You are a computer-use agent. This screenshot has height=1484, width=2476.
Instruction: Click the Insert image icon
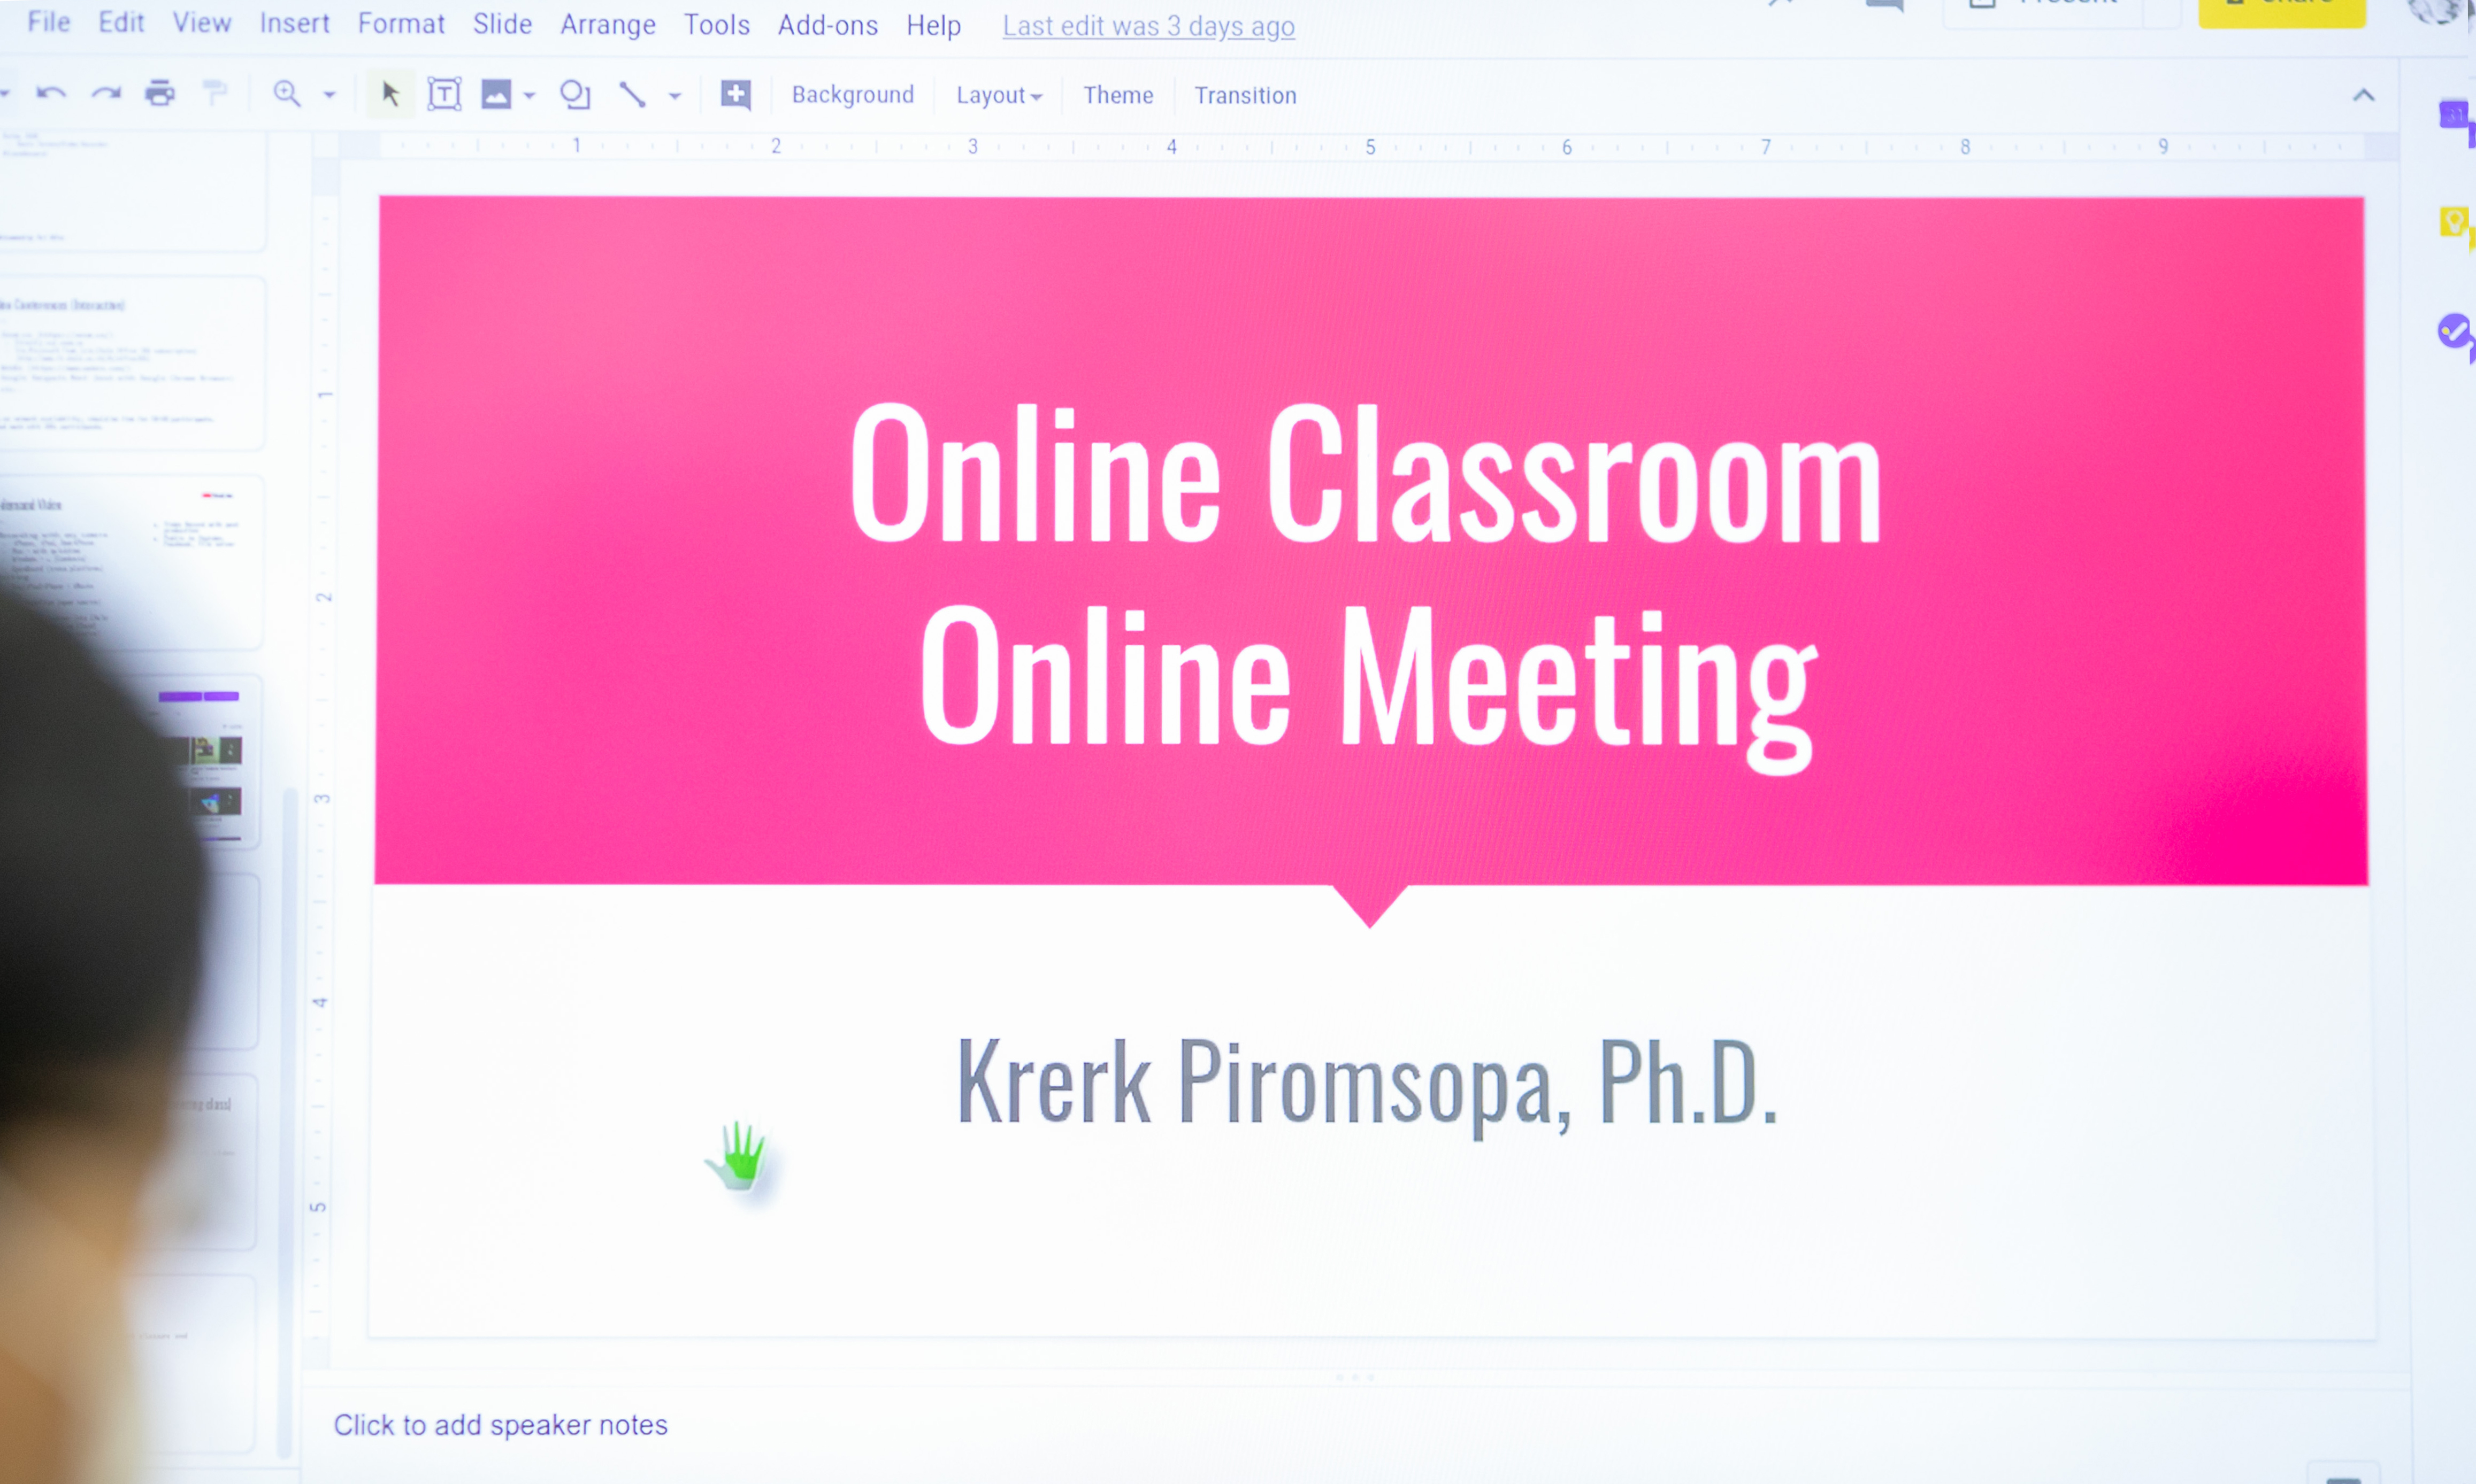pyautogui.click(x=496, y=95)
